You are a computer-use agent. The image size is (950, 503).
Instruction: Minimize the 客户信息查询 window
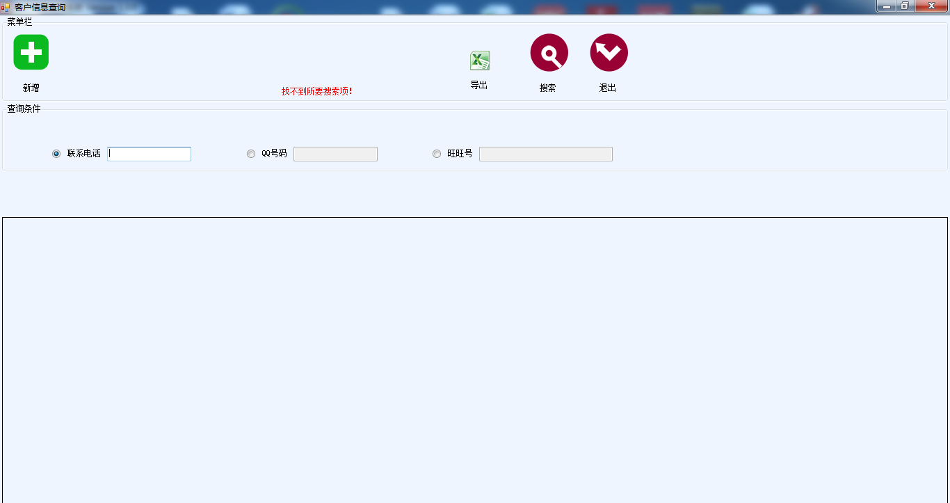(x=886, y=6)
